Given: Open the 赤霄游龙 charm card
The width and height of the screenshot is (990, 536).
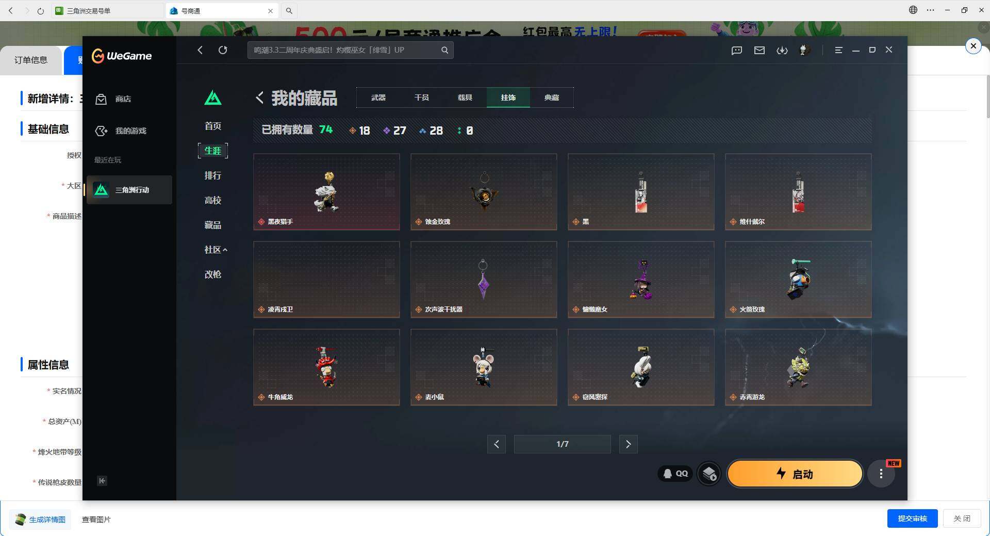Looking at the screenshot, I should (x=798, y=367).
